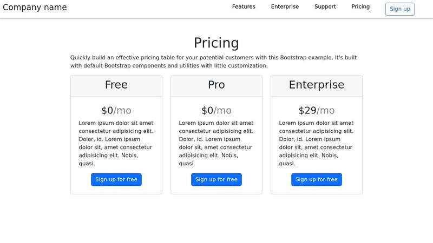Select the Free plan card header
Image resolution: width=433 pixels, height=243 pixels.
(x=116, y=85)
